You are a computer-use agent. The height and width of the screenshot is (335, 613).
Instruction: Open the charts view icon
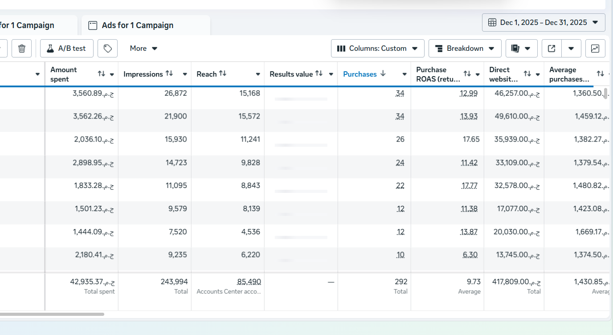click(x=595, y=49)
